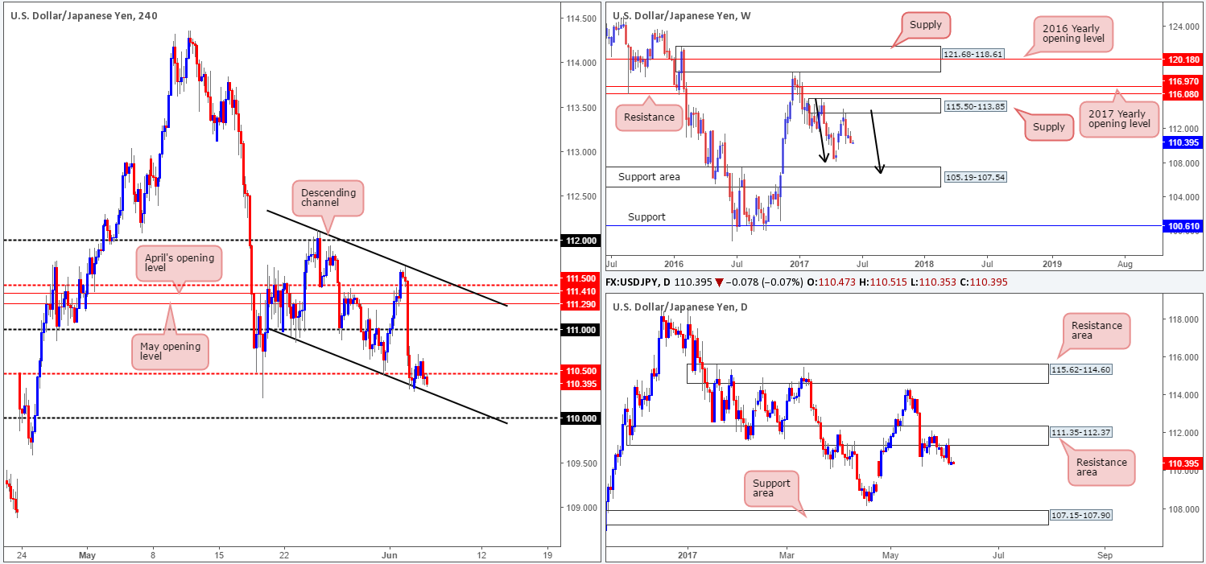
Task: Select the weekly Supply callout near 121.68-118.61
Action: [926, 25]
